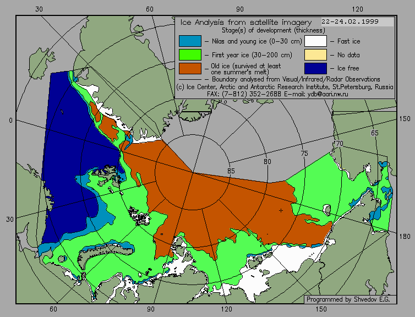
Task: Click the 'Old ice (survived at least' label
Action: pyautogui.click(x=246, y=65)
